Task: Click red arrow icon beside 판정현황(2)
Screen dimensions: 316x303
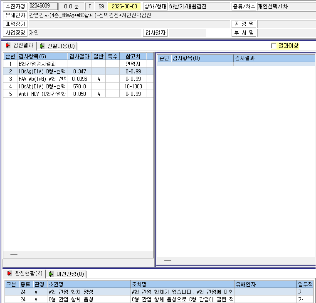Action: coord(9,273)
